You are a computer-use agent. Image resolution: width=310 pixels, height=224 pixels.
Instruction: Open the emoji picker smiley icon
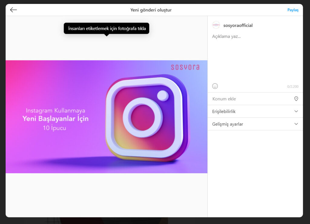click(x=215, y=86)
